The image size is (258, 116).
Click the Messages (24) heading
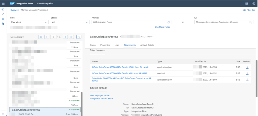17,37
